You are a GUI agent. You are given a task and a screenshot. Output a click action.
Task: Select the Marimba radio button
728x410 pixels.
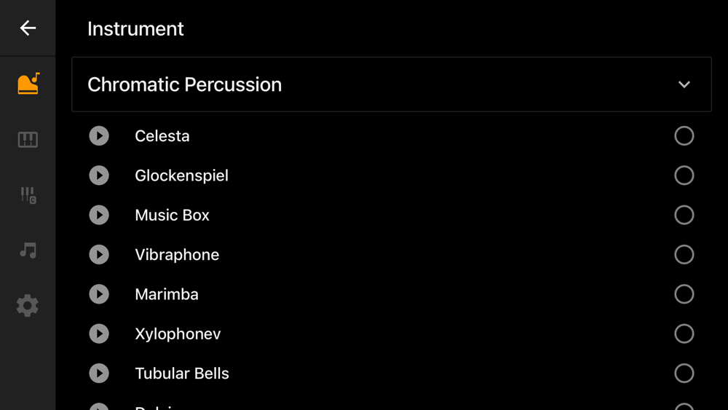[684, 294]
